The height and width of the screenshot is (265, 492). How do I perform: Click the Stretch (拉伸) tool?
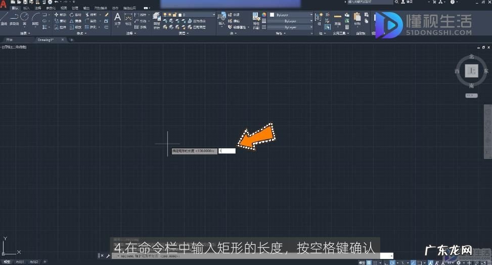(60, 27)
